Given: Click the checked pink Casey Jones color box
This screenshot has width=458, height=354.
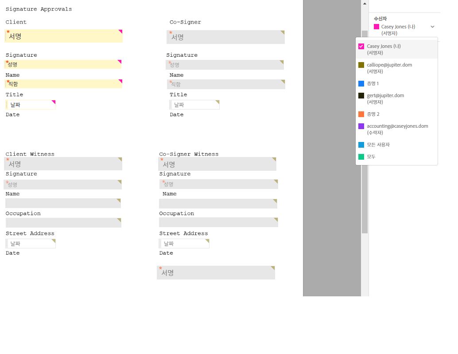Looking at the screenshot, I should tap(361, 46).
